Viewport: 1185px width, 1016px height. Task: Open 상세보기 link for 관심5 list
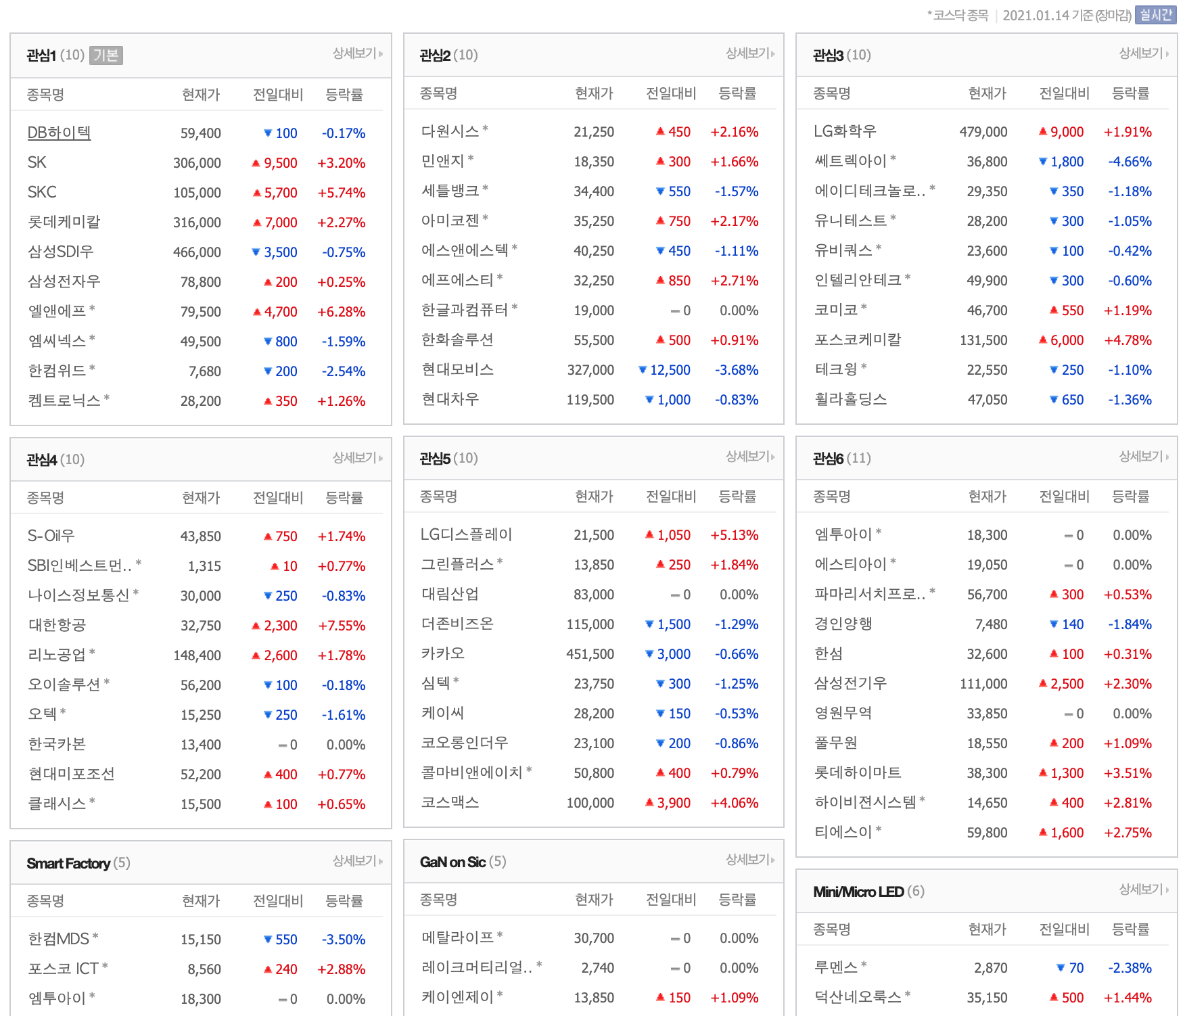[x=750, y=457]
